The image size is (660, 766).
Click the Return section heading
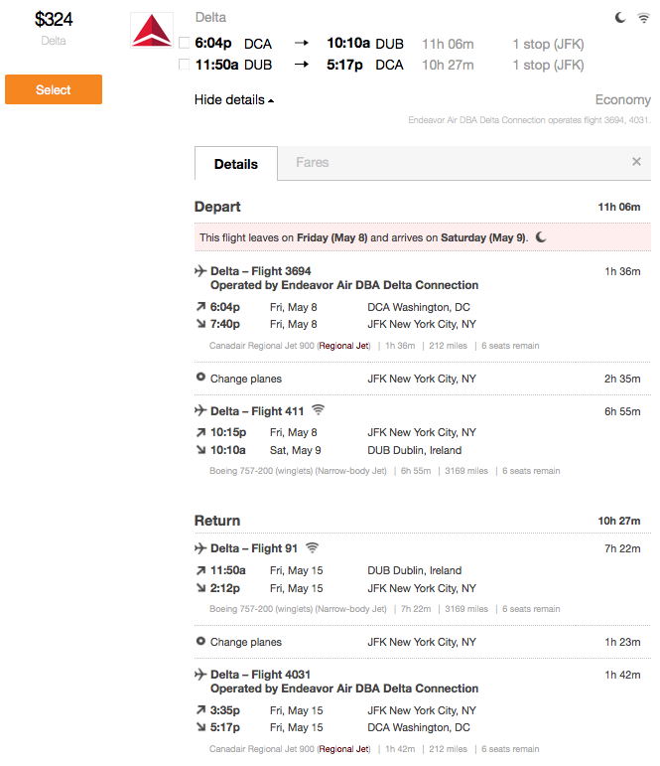217,521
